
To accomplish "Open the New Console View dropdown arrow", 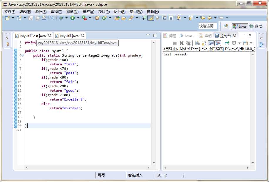I will coord(251,43).
